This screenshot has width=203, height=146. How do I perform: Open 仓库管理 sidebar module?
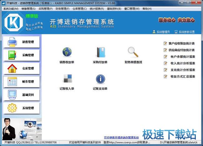pyautogui.click(x=22, y=68)
